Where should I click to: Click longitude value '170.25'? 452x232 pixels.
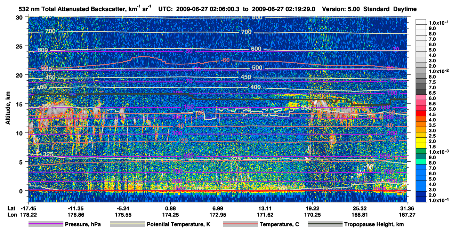click(313, 215)
